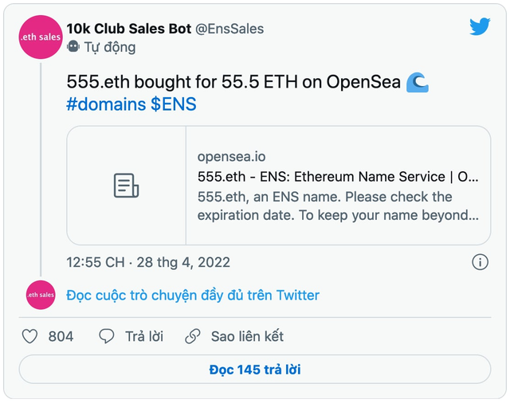Click the 'Trả lời' reply label
The image size is (510, 403).
pyautogui.click(x=144, y=336)
